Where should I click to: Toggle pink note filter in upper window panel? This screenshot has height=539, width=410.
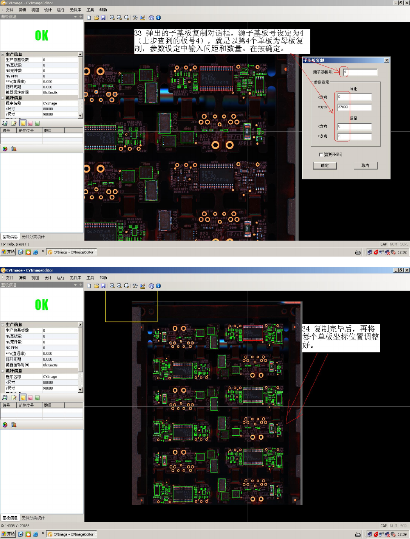(30, 123)
